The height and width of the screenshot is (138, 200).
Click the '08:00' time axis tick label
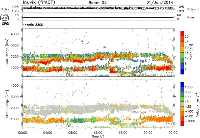(73, 133)
